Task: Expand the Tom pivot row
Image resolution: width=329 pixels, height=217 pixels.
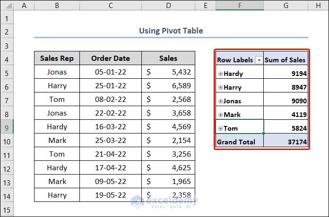Action: 220,128
